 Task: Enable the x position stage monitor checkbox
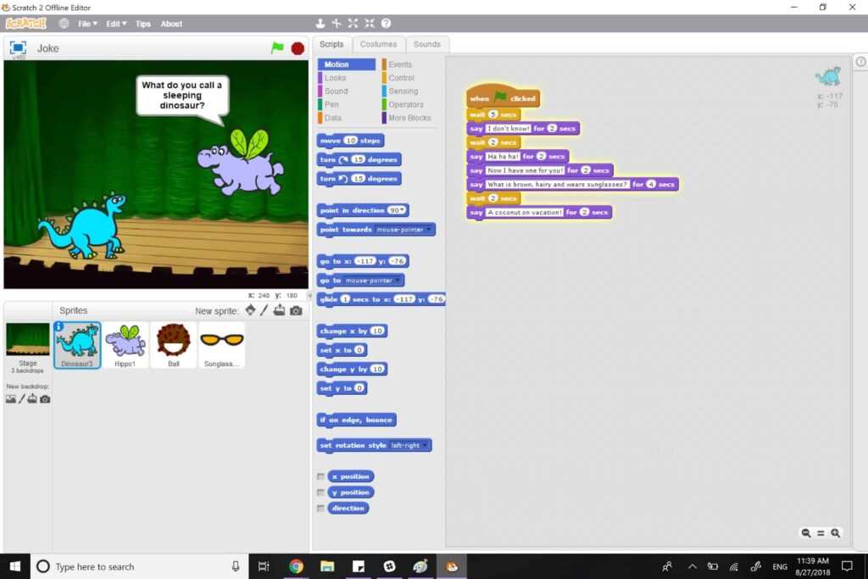pyautogui.click(x=320, y=476)
